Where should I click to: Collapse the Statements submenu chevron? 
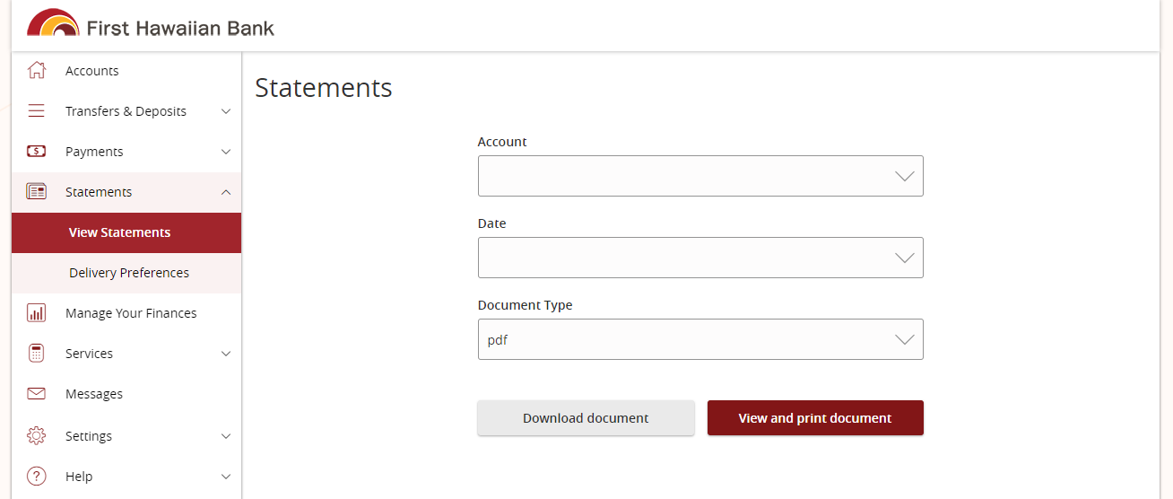(x=226, y=192)
